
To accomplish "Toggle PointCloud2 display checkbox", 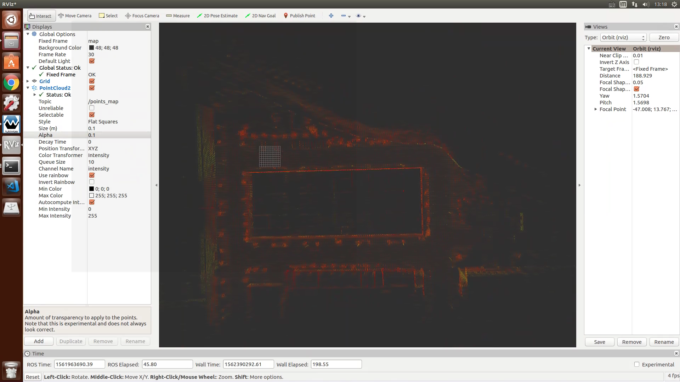I will tap(92, 88).
